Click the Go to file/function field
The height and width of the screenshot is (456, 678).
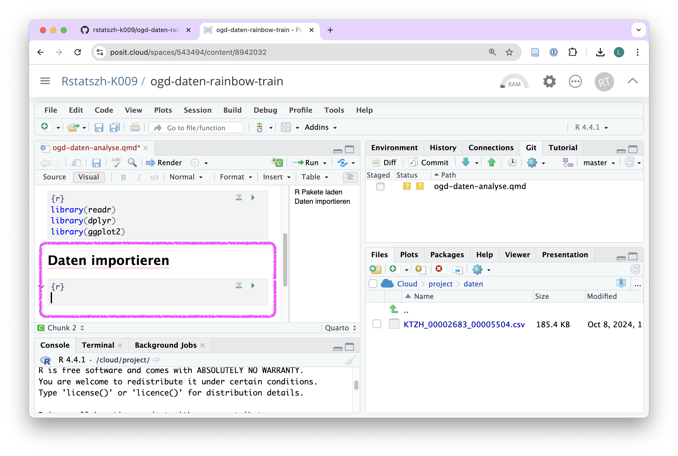(x=196, y=127)
